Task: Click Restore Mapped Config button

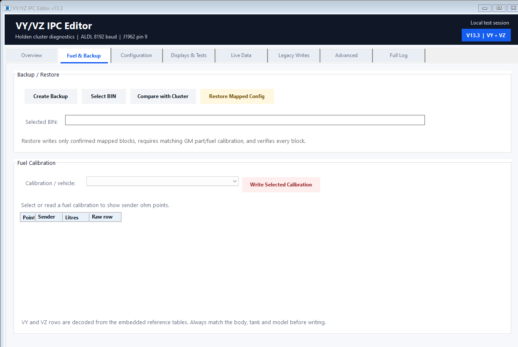Action: 237,96
